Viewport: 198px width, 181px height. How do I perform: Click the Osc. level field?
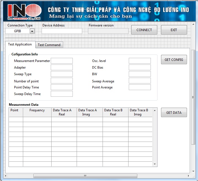click(x=140, y=61)
